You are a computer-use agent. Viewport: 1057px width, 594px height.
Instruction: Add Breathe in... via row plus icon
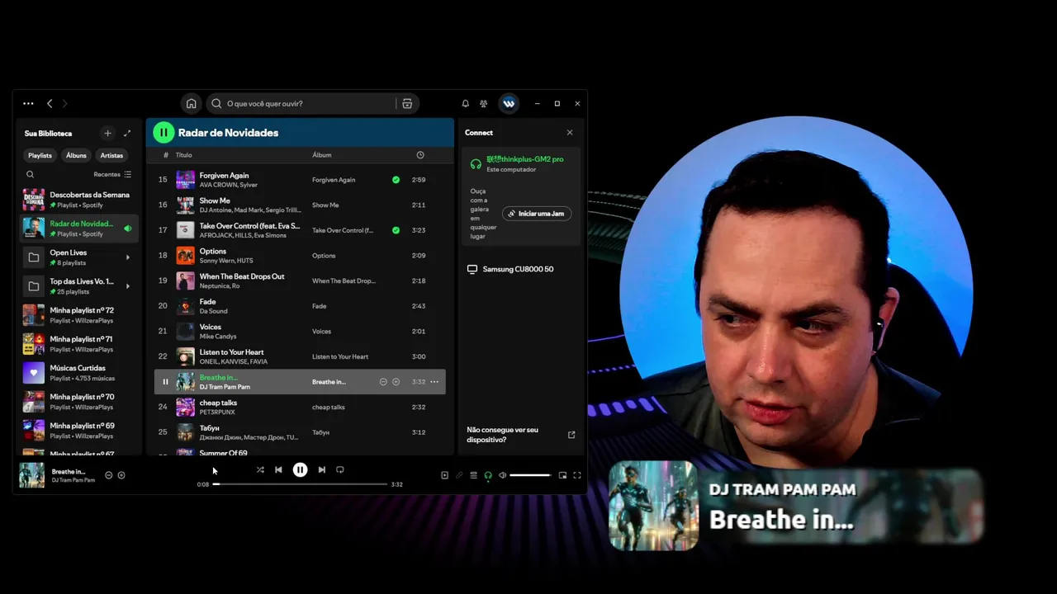396,382
